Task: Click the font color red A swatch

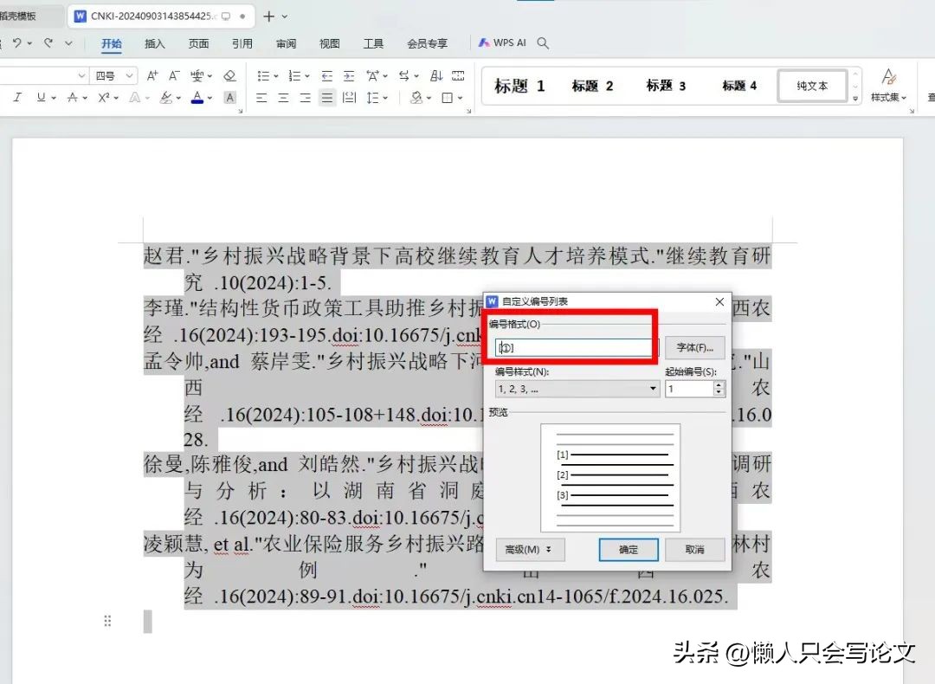Action: (x=197, y=98)
